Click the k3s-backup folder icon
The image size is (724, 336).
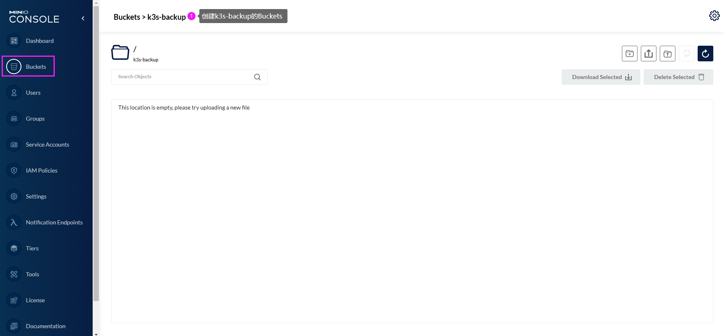[120, 53]
